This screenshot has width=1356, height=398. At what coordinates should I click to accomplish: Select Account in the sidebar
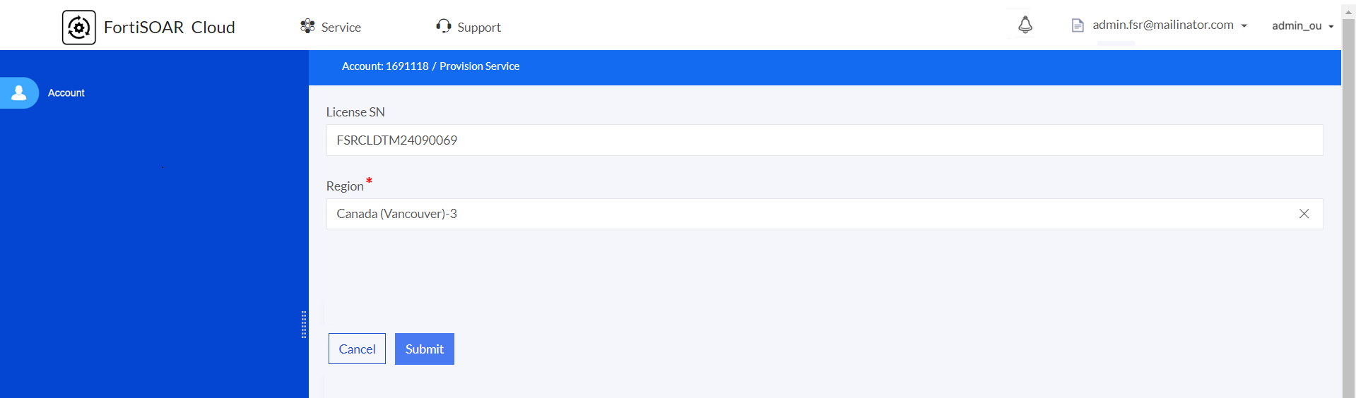tap(66, 92)
